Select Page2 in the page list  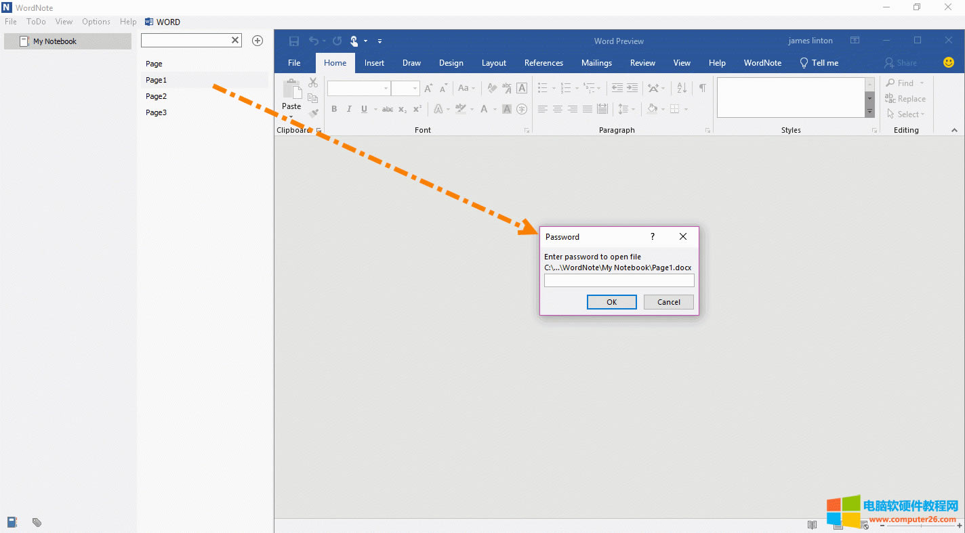tap(157, 96)
